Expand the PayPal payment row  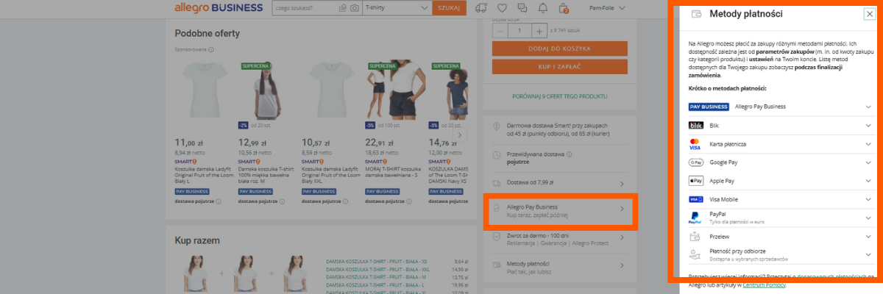tap(781, 218)
